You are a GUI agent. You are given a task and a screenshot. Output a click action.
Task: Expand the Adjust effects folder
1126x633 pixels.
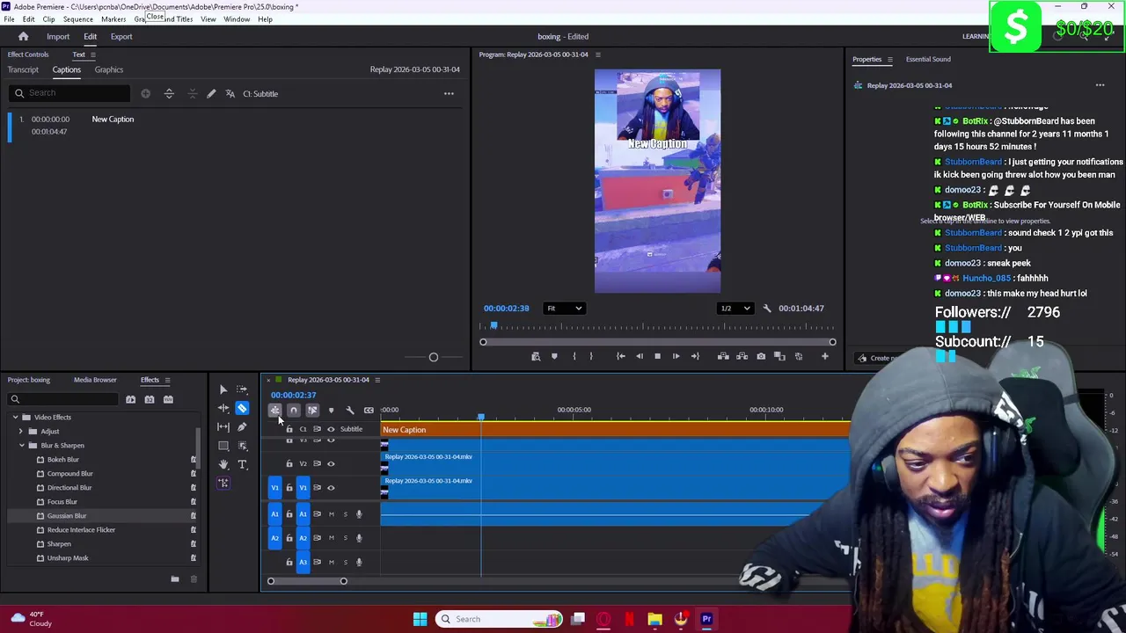click(21, 431)
